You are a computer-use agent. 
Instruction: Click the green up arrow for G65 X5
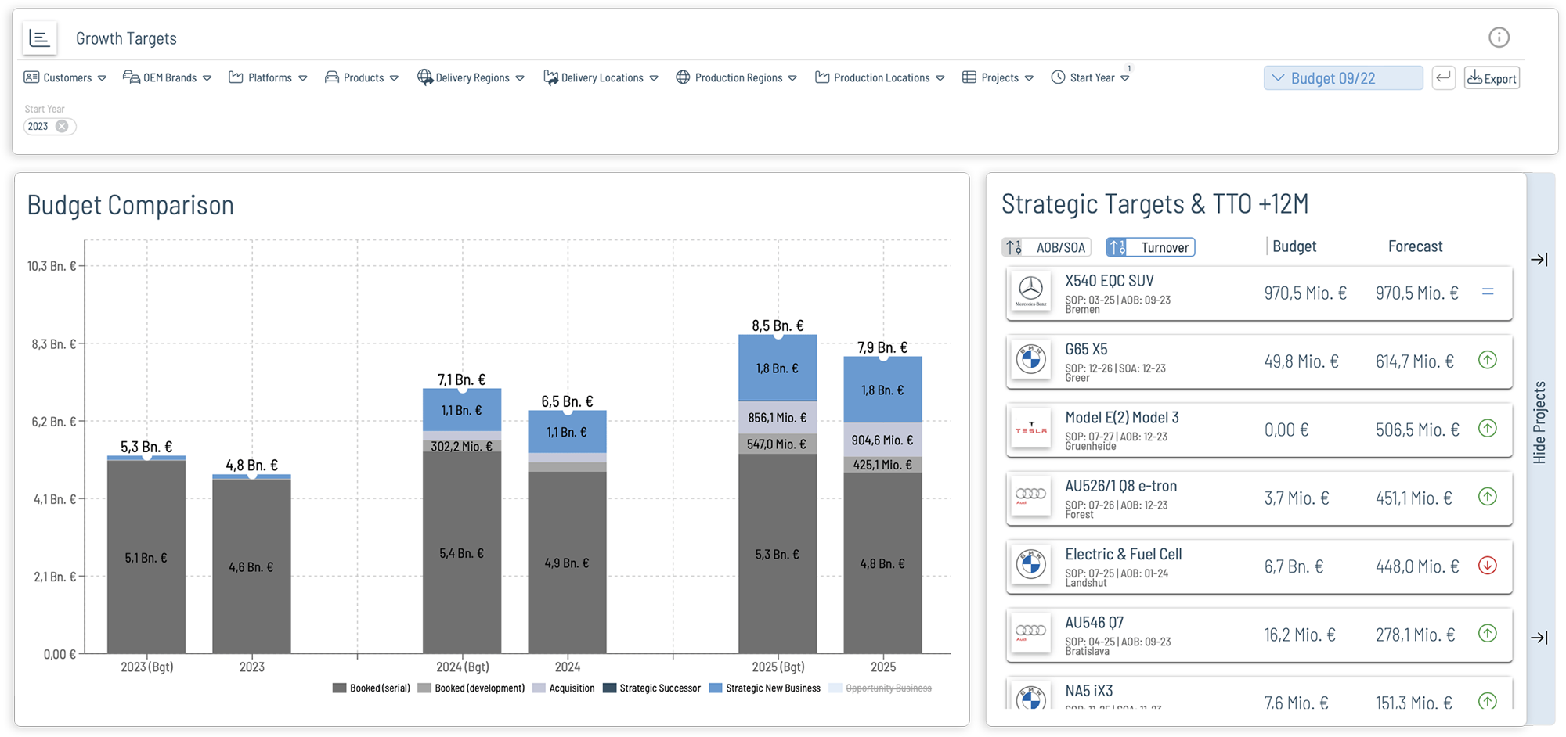click(x=1488, y=360)
